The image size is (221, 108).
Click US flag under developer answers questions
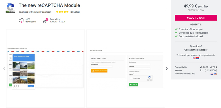tap(194, 58)
